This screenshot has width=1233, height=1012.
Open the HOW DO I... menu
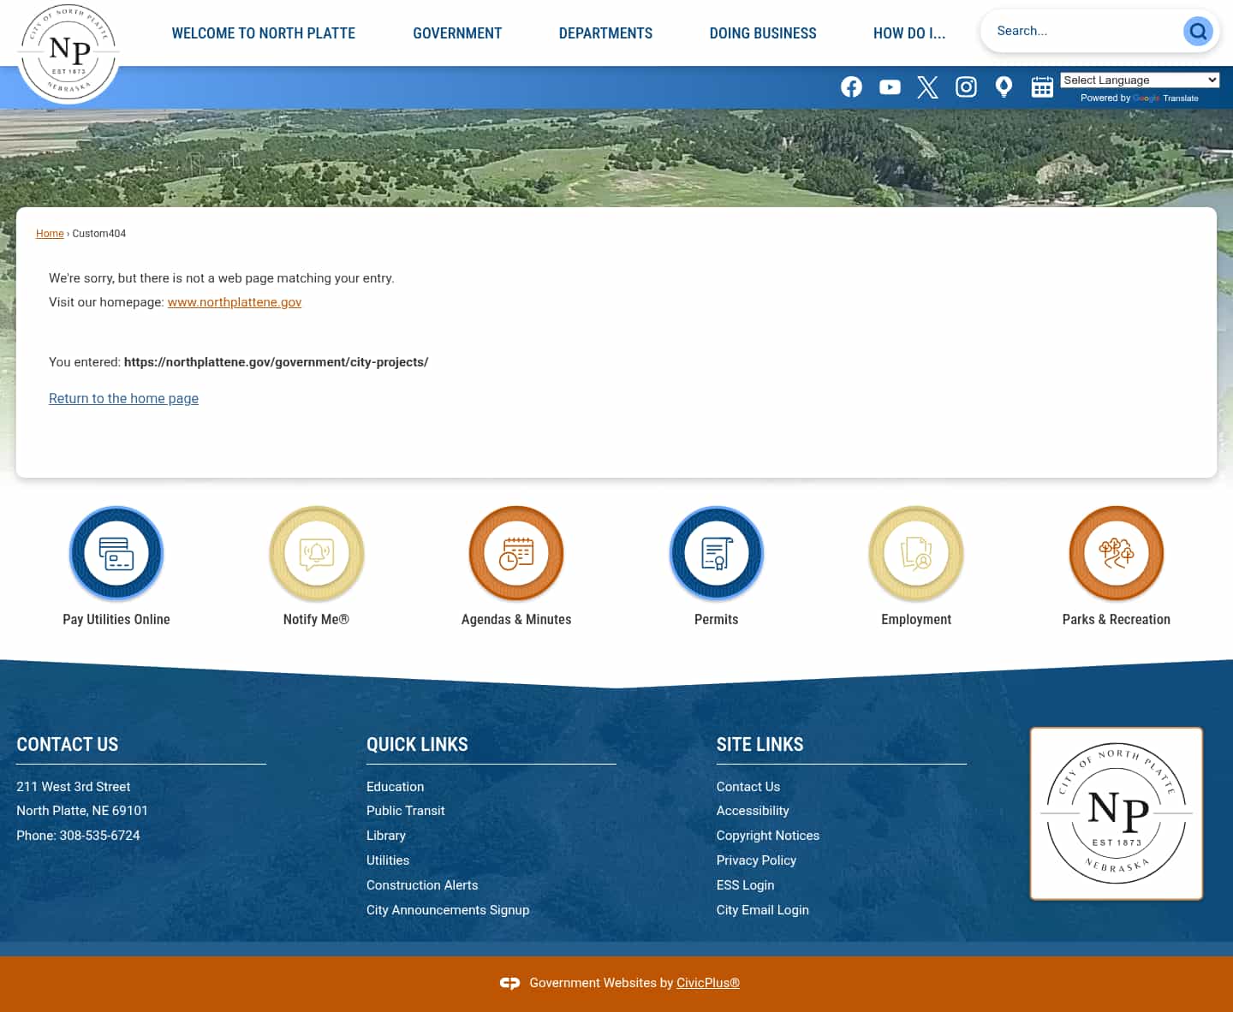click(909, 33)
